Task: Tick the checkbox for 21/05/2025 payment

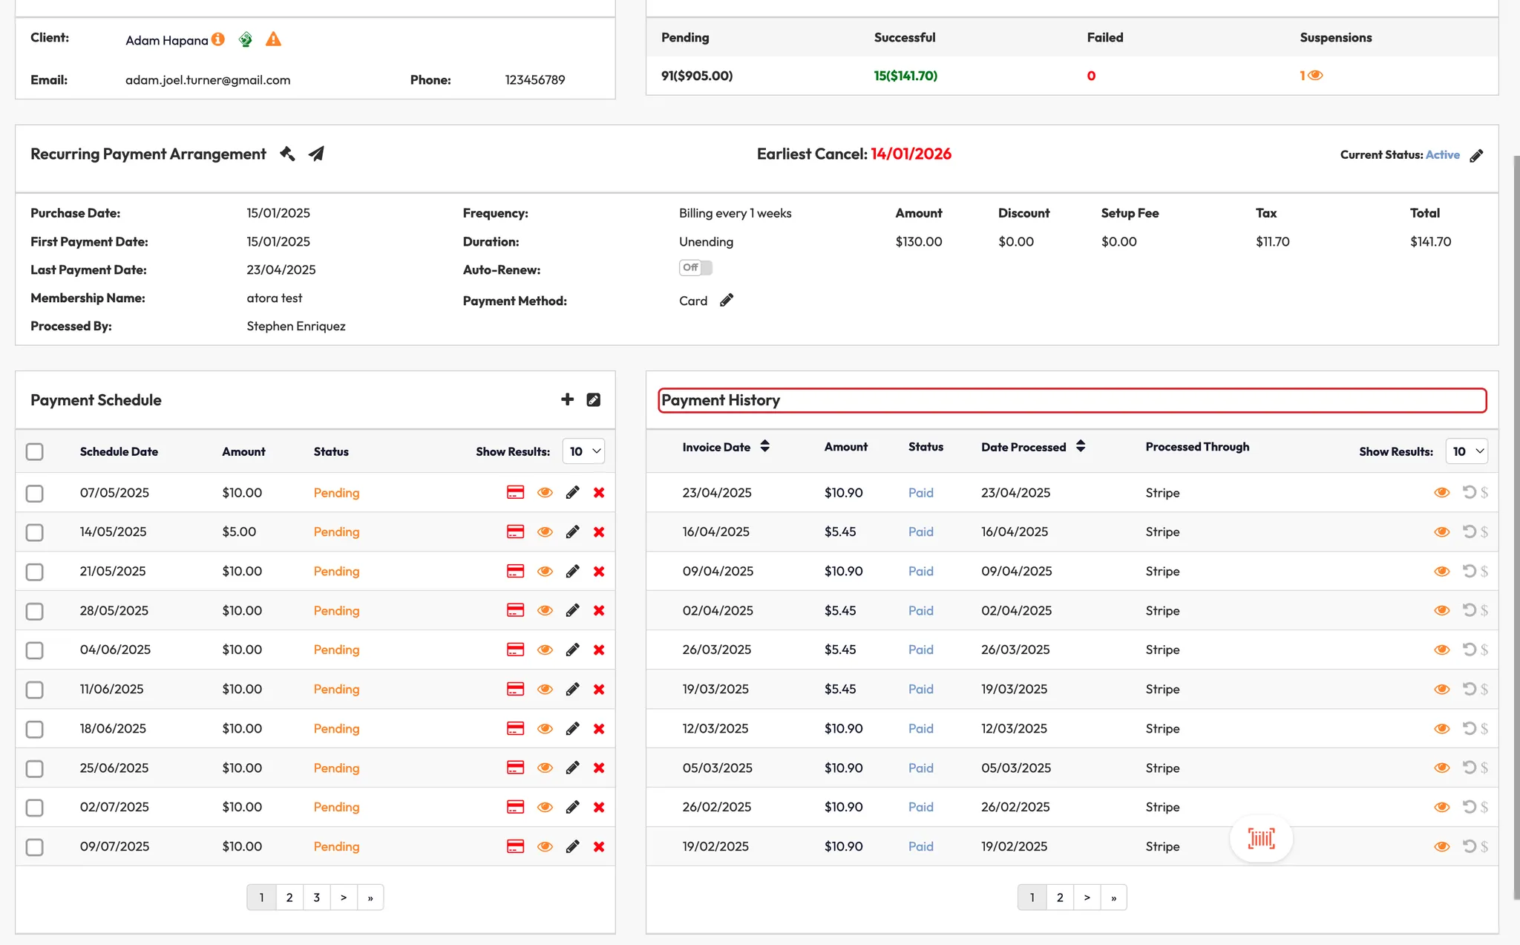Action: (34, 572)
